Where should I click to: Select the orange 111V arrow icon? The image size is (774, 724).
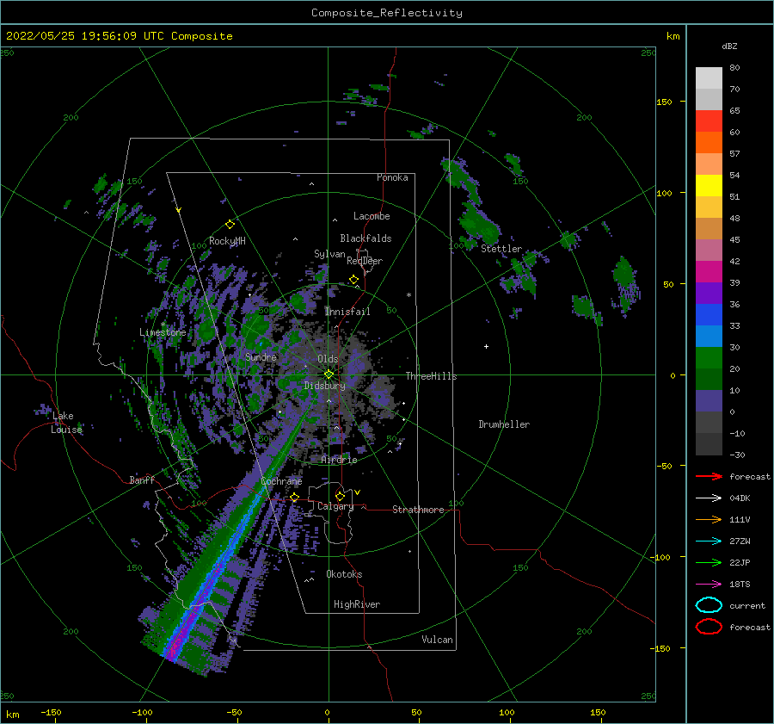[x=709, y=519]
